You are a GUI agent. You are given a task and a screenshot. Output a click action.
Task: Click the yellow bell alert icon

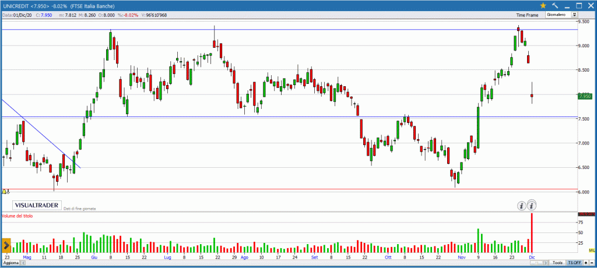point(4,192)
